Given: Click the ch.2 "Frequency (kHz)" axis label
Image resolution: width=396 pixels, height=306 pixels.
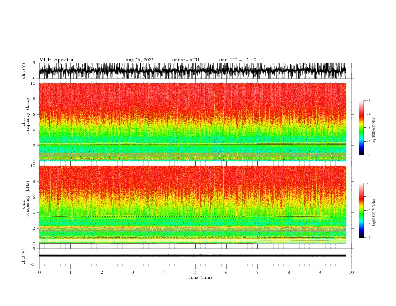Looking at the screenshot, I should (28, 199).
